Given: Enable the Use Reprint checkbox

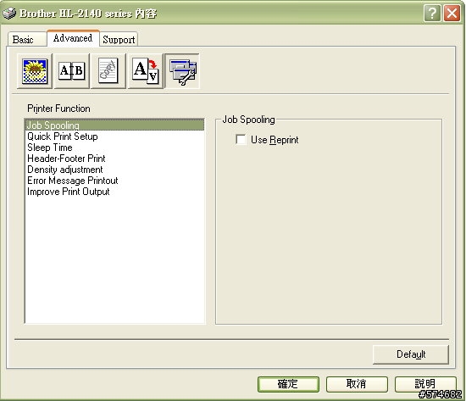Looking at the screenshot, I should tap(241, 139).
